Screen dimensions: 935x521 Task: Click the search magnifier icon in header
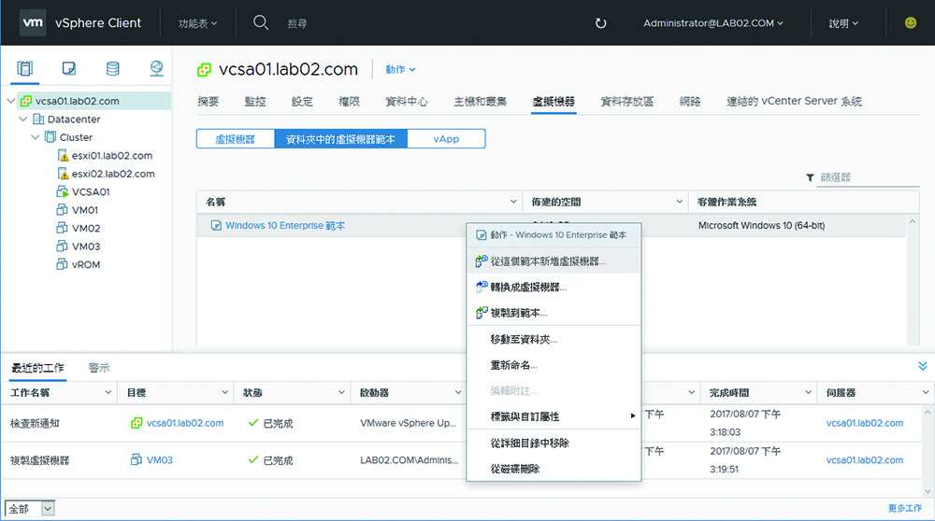261,22
